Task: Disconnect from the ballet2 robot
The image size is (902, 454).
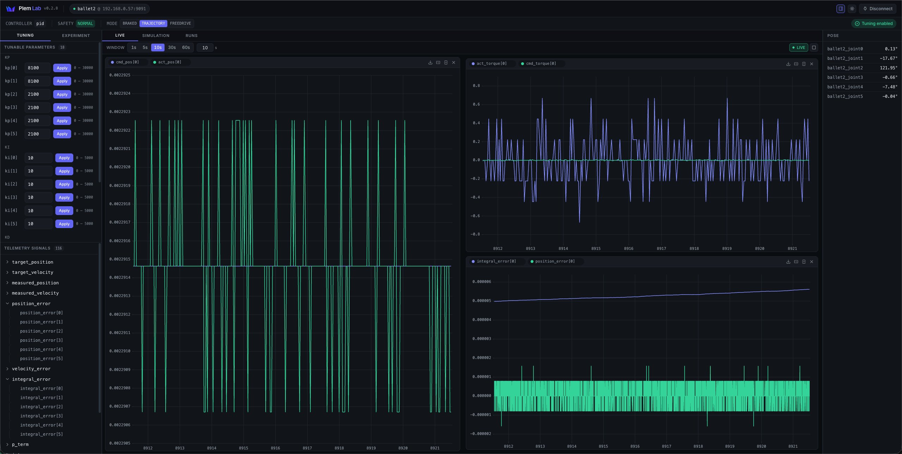Action: click(x=878, y=9)
